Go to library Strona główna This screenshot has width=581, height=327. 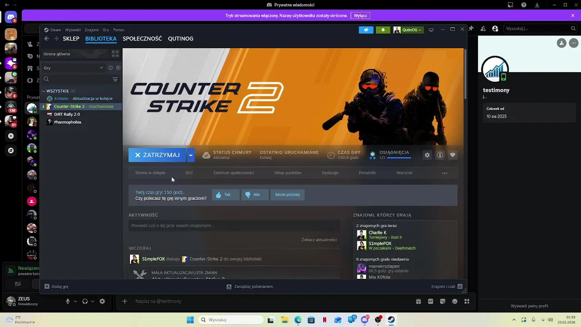[75, 54]
